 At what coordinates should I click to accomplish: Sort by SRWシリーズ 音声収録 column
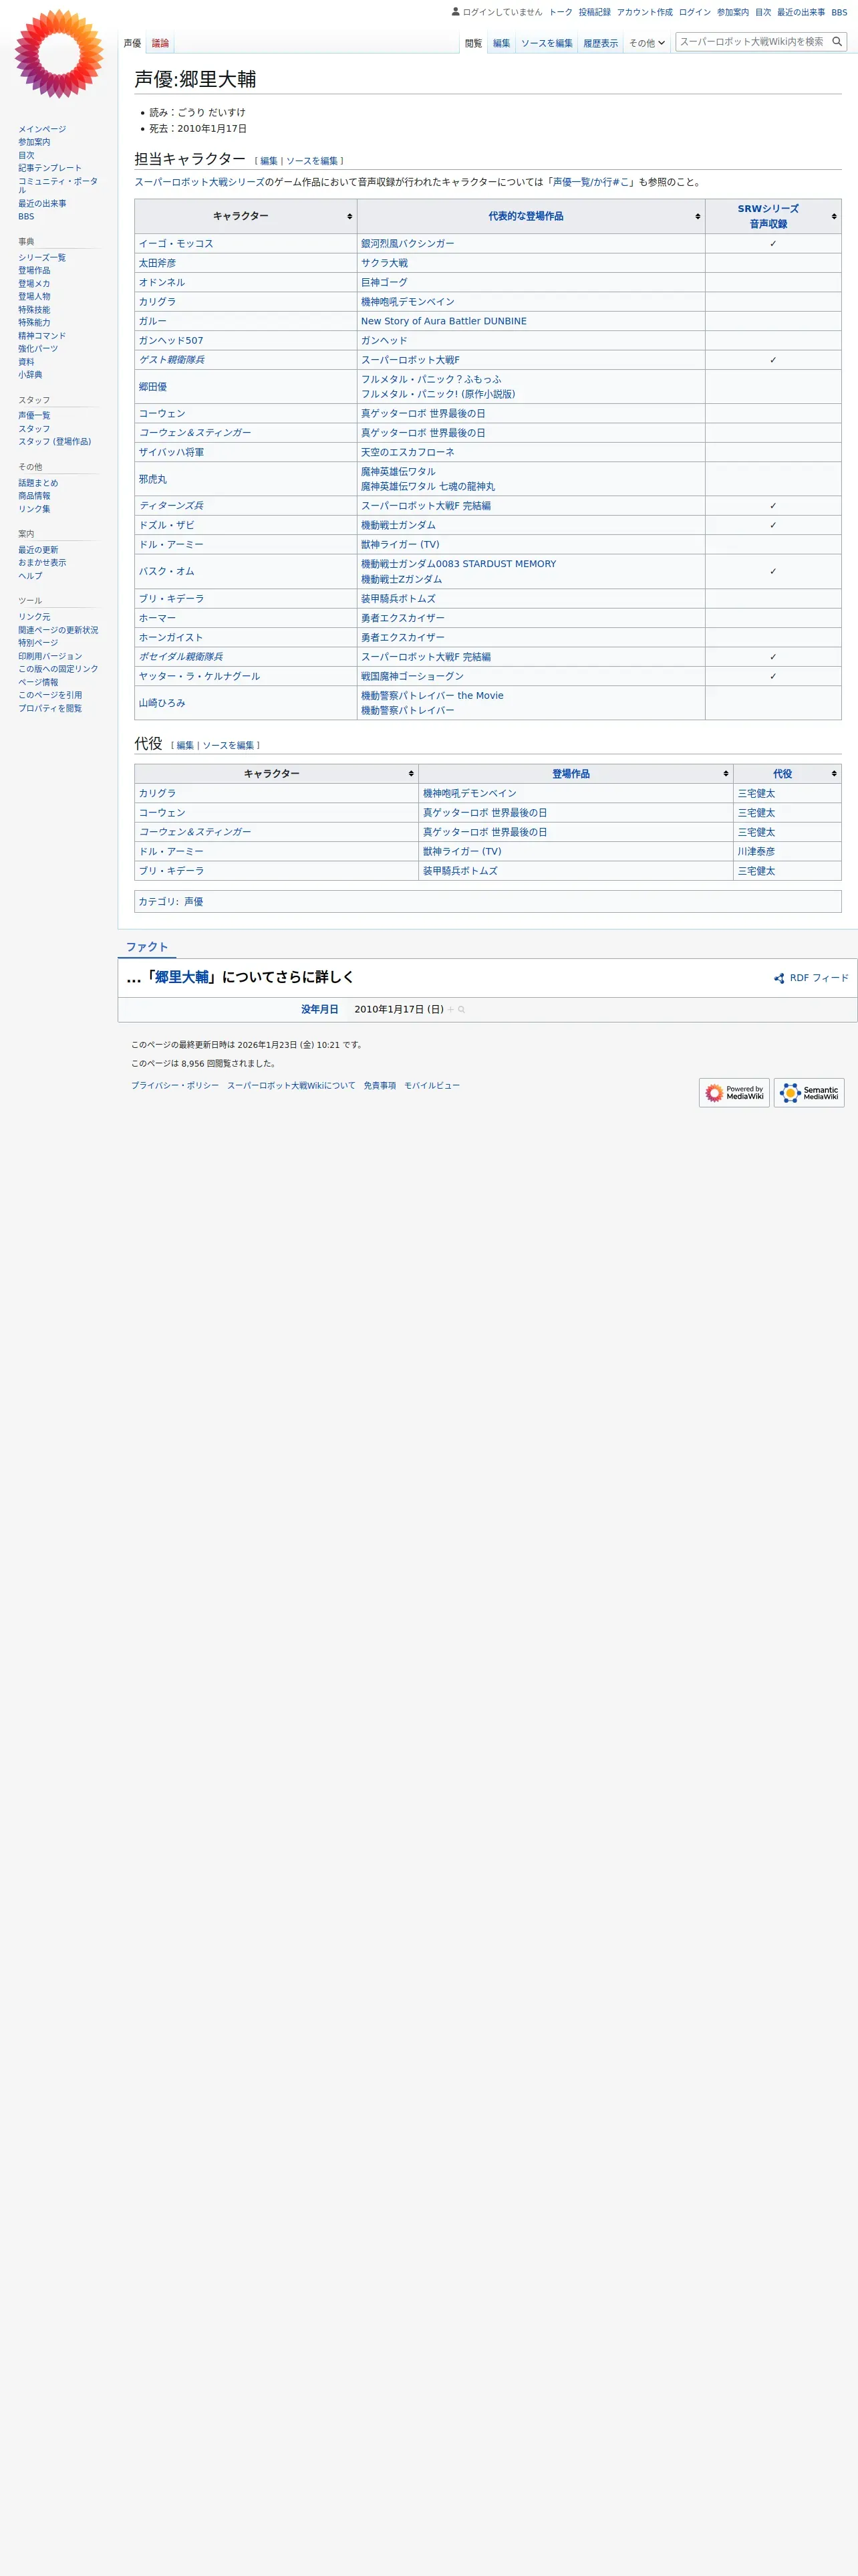[x=773, y=216]
